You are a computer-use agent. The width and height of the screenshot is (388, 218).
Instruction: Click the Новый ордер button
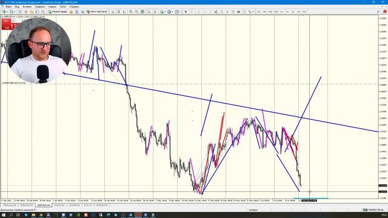point(58,12)
